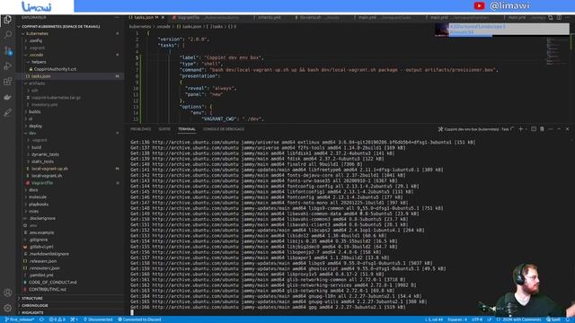Click the sync changes icon in status bar
The height and width of the screenshot is (323, 575).
(41, 319)
